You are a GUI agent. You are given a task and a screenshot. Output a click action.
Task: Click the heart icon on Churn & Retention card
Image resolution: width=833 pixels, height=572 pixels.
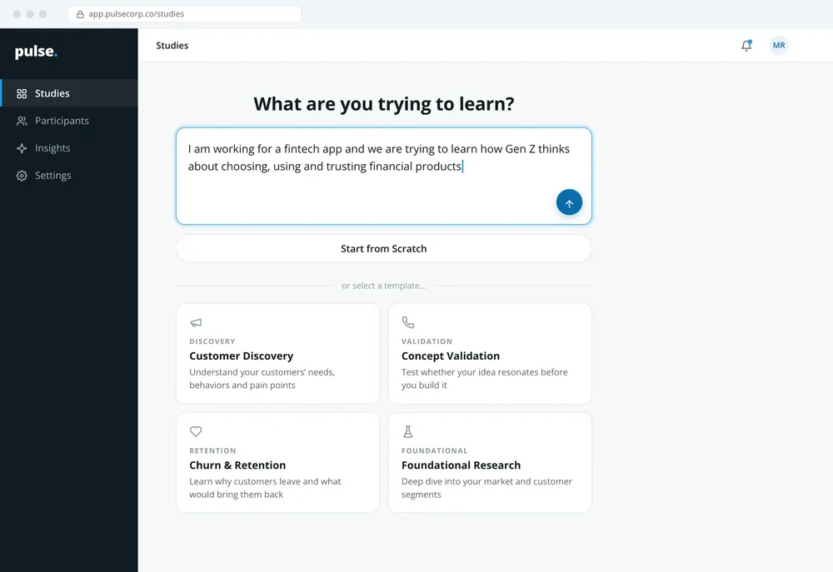(196, 431)
